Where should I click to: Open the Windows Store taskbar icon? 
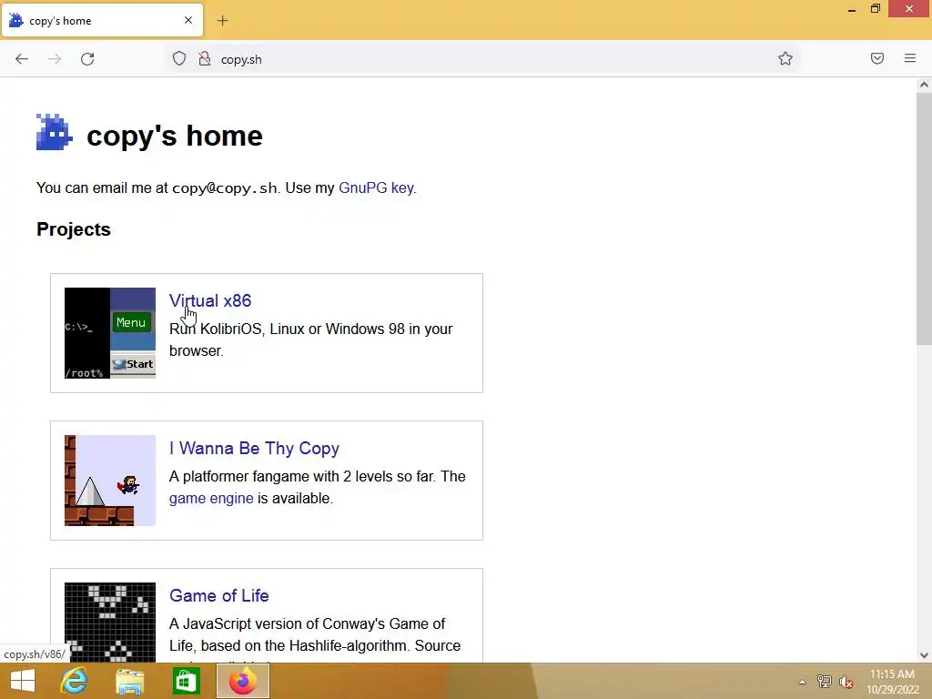186,681
